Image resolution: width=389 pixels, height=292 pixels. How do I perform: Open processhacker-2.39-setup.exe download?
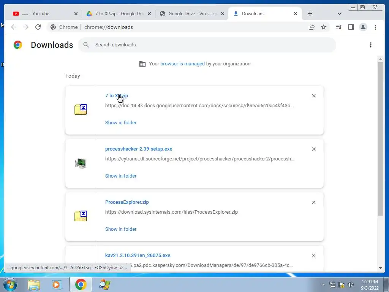[x=139, y=149]
